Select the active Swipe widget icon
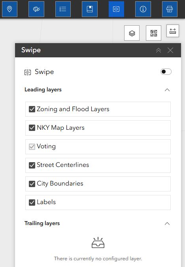185x267 pixels. click(x=116, y=9)
